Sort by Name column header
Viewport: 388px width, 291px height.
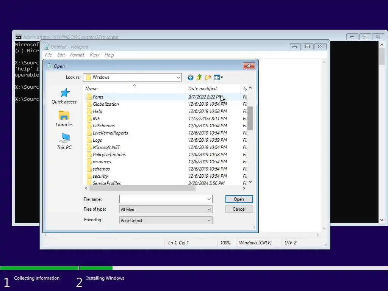(x=135, y=89)
